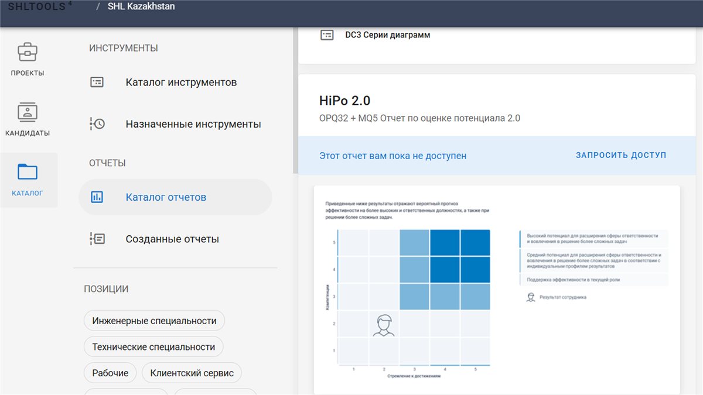This screenshot has width=703, height=395.
Task: Click the employee avatar in the chart grid
Action: (384, 325)
